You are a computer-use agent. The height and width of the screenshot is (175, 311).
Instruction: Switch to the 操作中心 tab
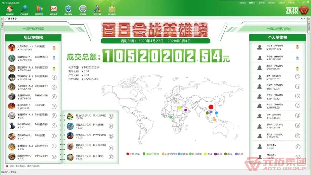tap(12, 18)
